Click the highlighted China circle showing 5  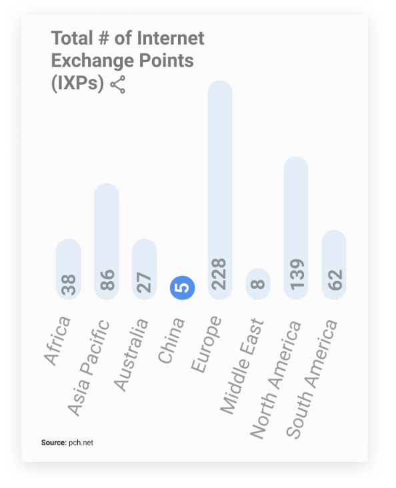pos(183,287)
